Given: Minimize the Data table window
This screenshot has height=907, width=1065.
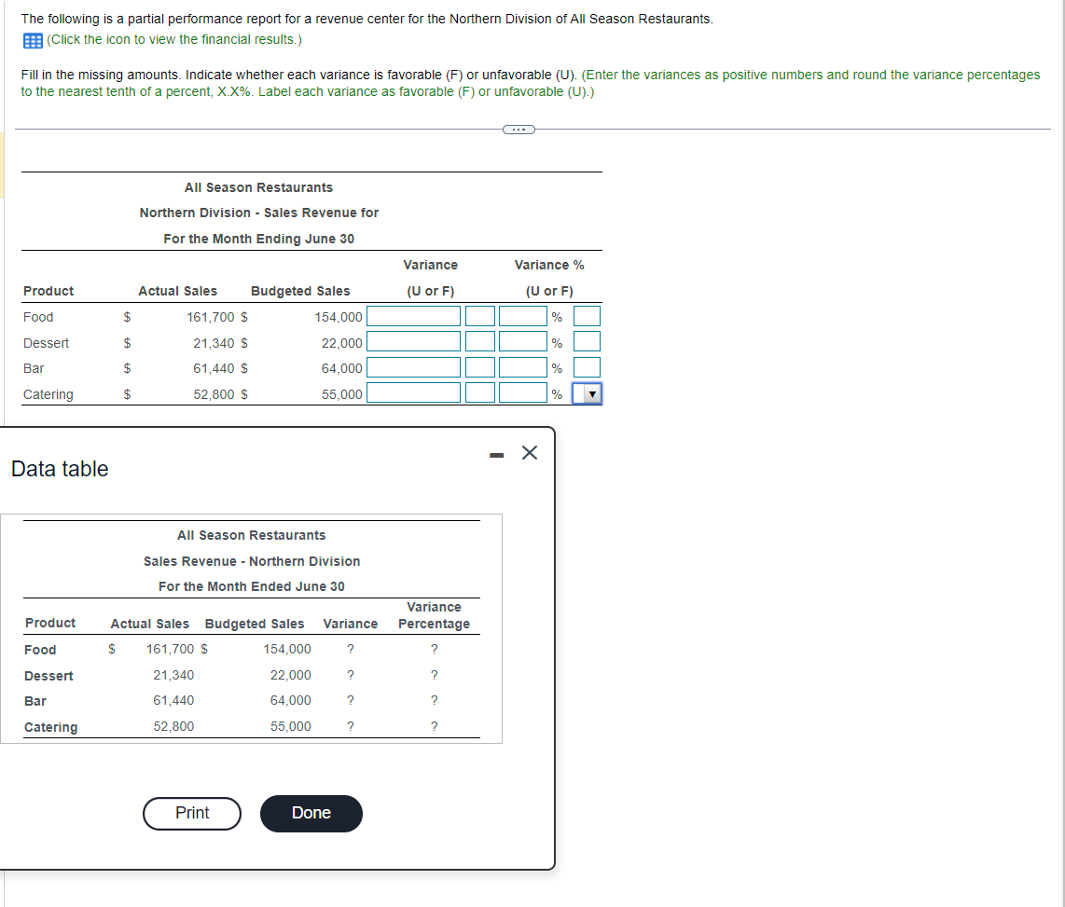Looking at the screenshot, I should point(496,452).
